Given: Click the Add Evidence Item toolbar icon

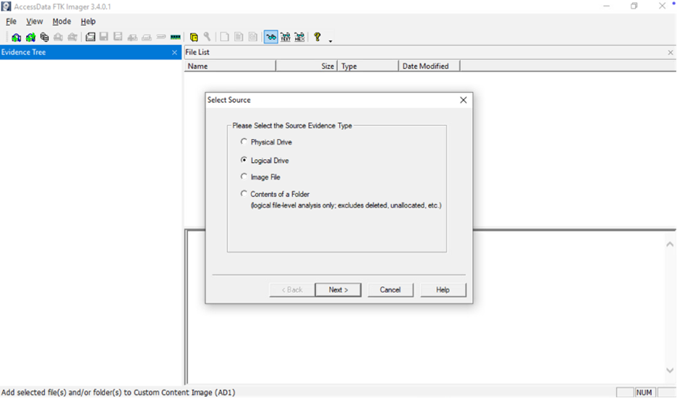Looking at the screenshot, I should [16, 37].
